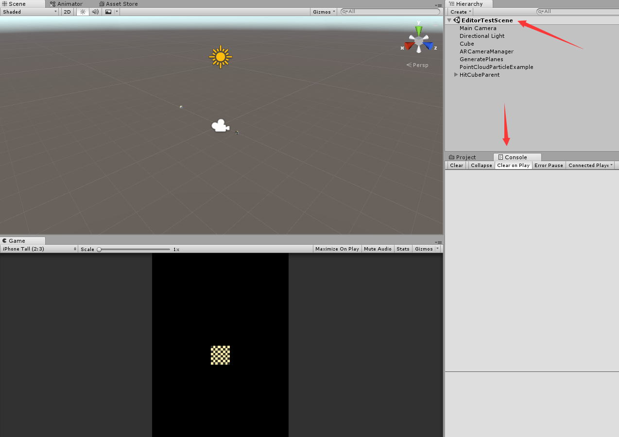Image resolution: width=619 pixels, height=437 pixels.
Task: Click Collapse in the Console toolbar
Action: tap(481, 165)
